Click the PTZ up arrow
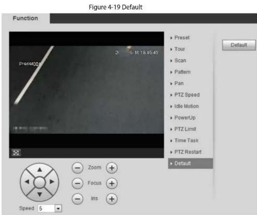Screen dimensions: 257x215 [40, 170]
